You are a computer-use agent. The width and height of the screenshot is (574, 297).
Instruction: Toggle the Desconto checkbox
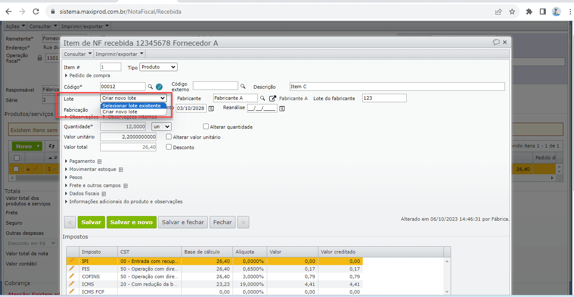pyautogui.click(x=169, y=147)
